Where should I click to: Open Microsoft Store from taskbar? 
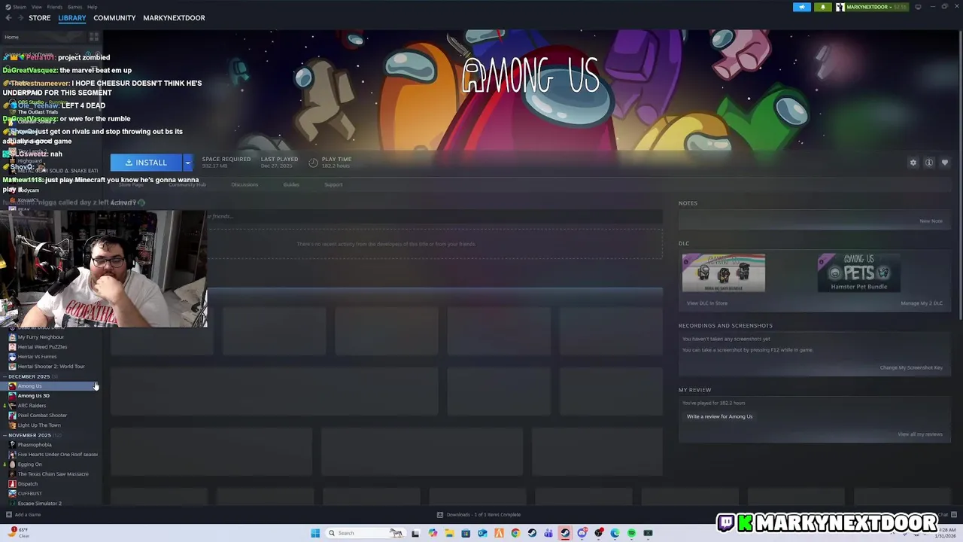pyautogui.click(x=466, y=533)
